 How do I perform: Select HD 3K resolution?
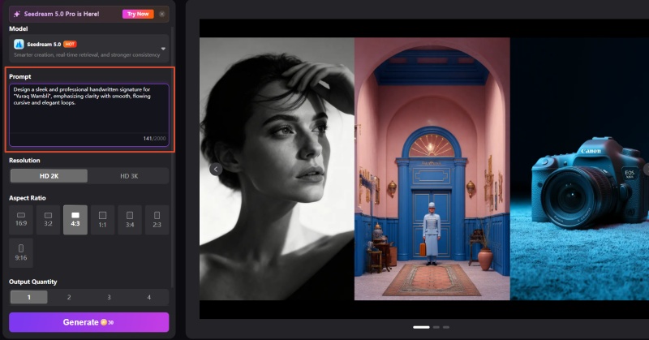(x=129, y=176)
